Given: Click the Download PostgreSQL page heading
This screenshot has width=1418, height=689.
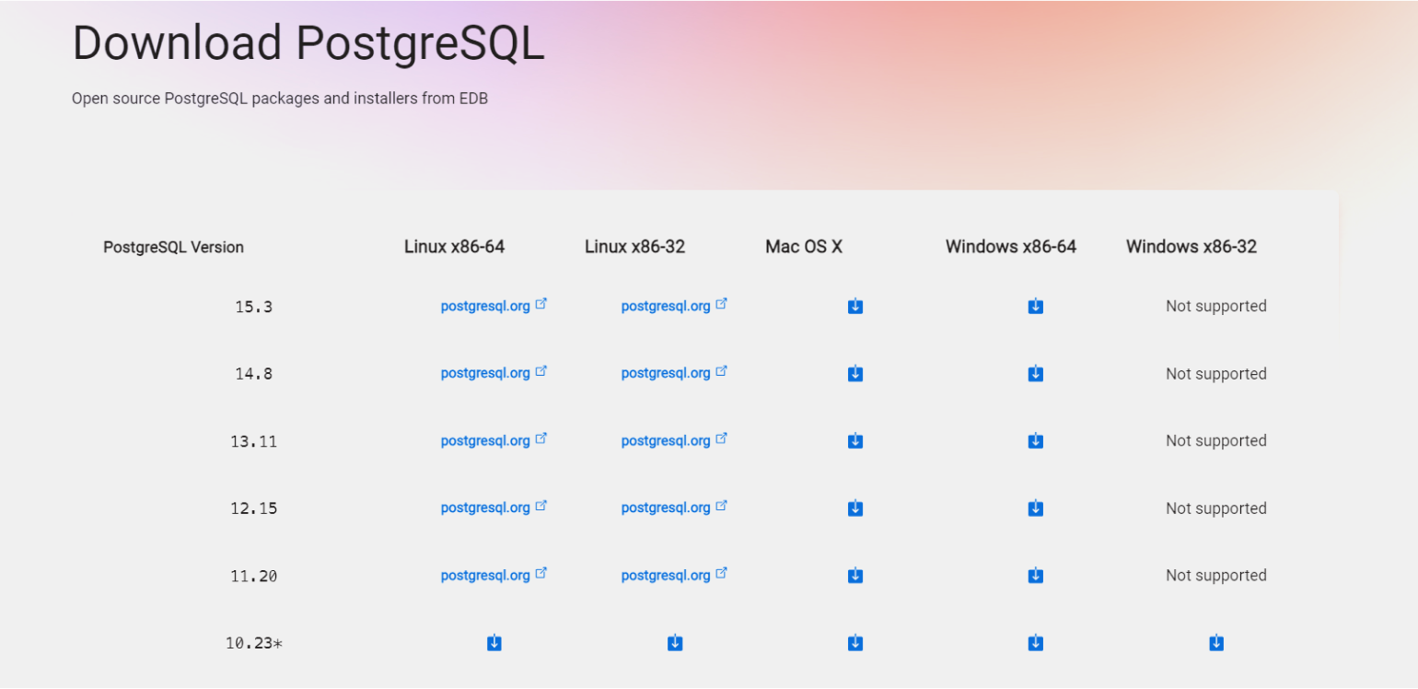Looking at the screenshot, I should 308,43.
